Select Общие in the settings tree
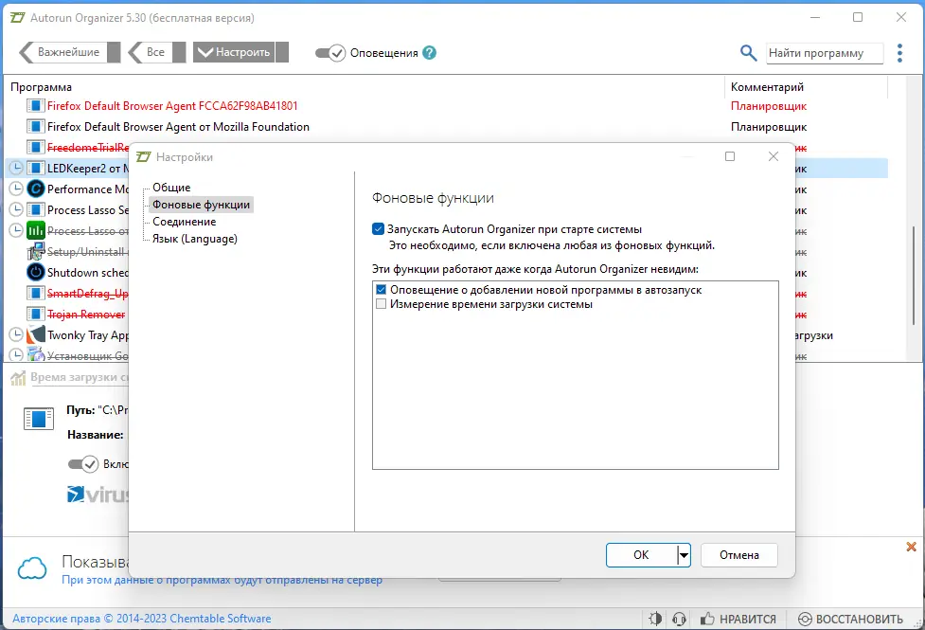 (x=171, y=188)
